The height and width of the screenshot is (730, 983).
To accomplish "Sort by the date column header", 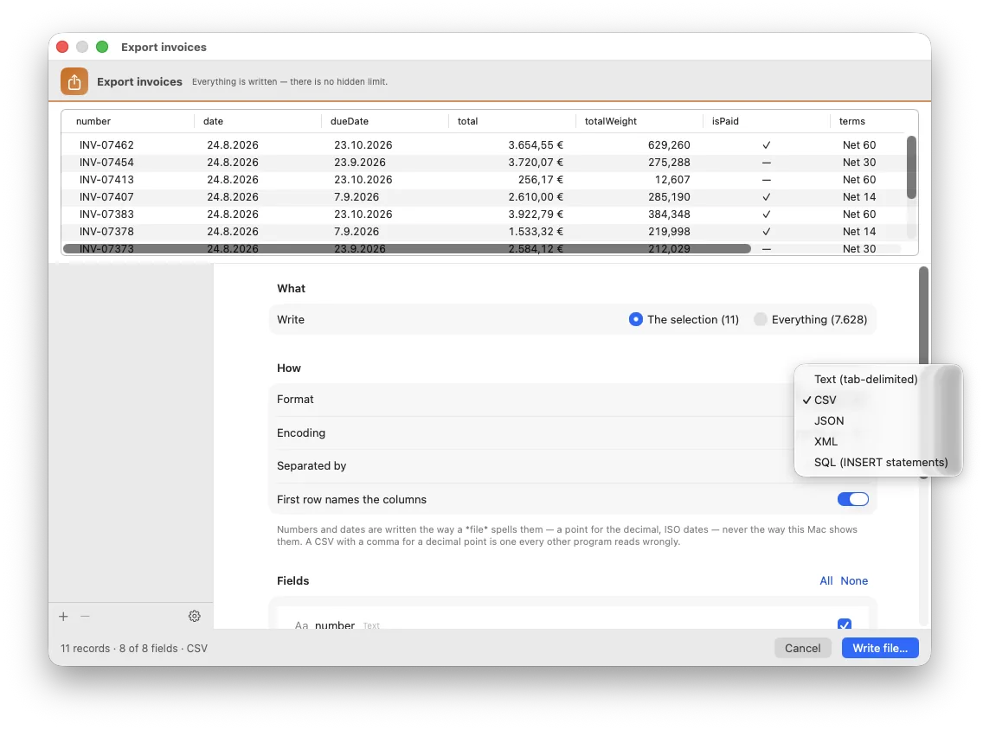I will coord(258,122).
